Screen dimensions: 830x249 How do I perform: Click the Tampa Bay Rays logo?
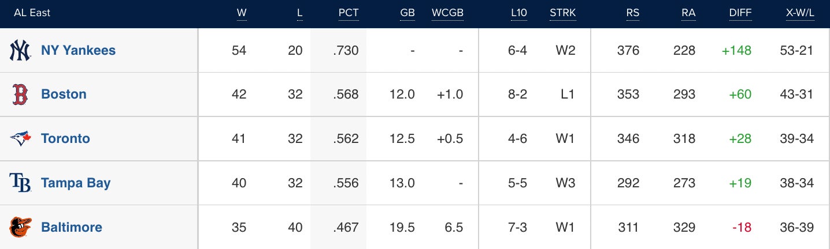point(20,183)
